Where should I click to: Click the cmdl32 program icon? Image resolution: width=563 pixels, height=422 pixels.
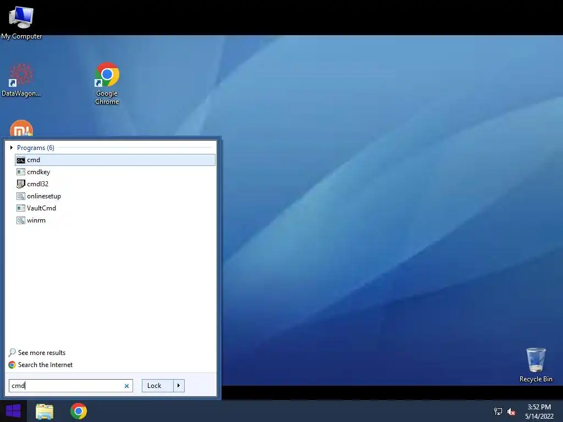tap(21, 184)
